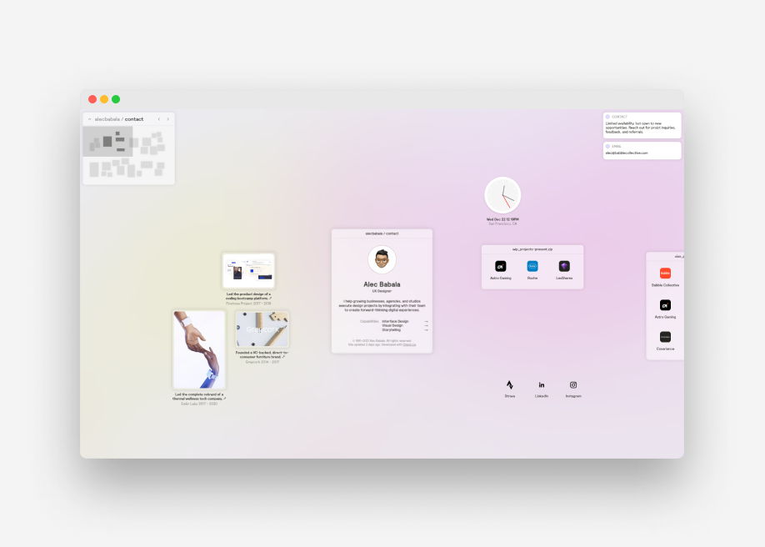Open the Embr Labs hands thumbnail

coord(199,349)
